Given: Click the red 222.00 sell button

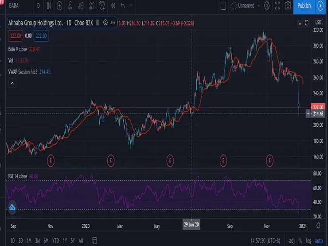Looking at the screenshot, I should coord(16,36).
